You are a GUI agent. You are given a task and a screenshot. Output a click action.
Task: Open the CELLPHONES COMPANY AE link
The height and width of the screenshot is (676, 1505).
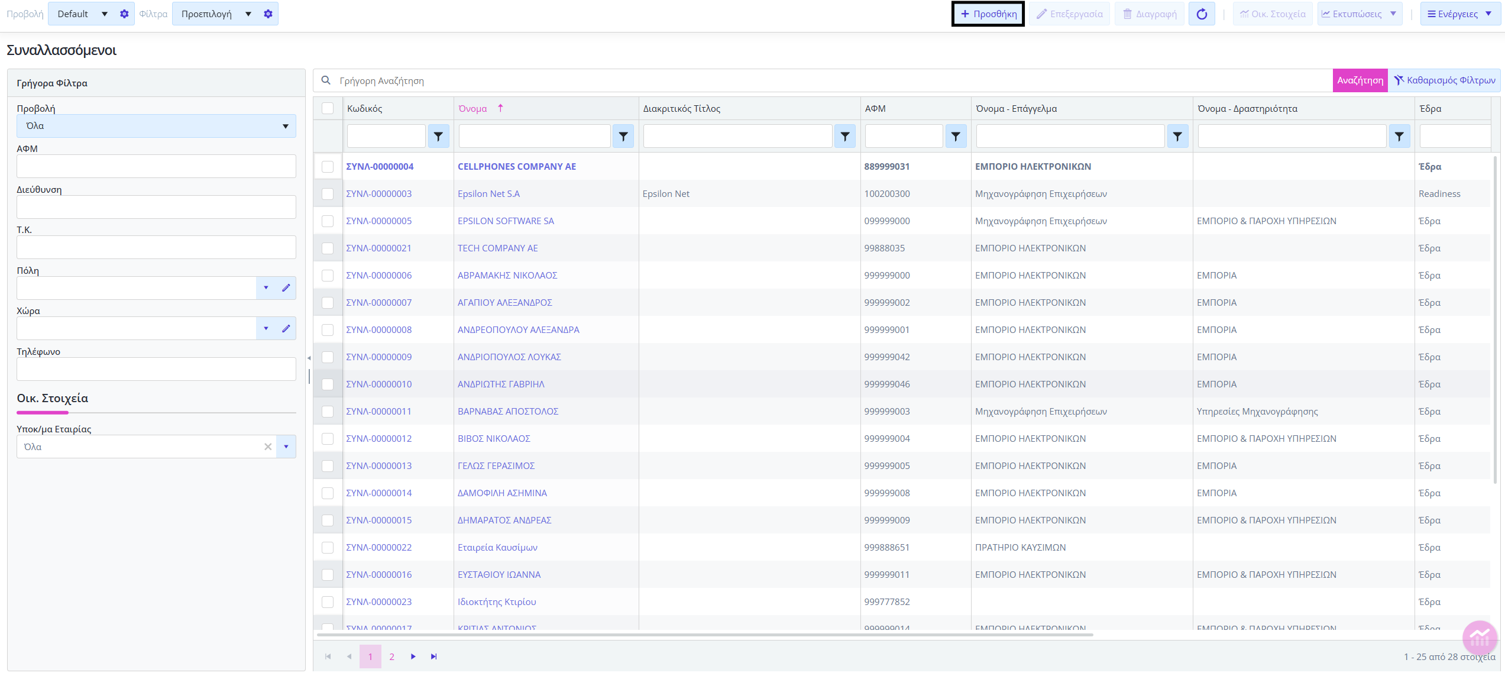517,166
